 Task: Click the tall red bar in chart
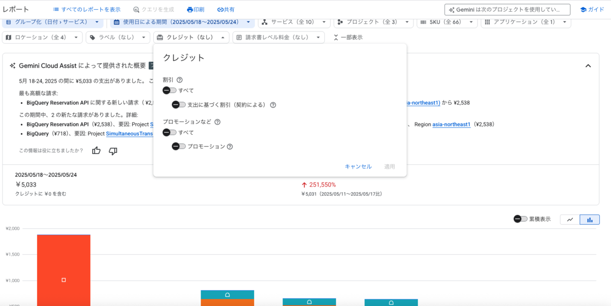pos(64,270)
